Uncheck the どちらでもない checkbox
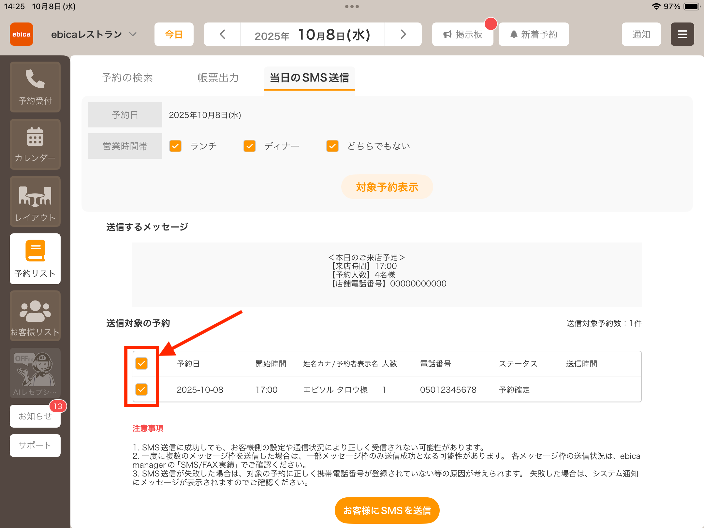Screen dimensions: 704x528 pos(332,146)
